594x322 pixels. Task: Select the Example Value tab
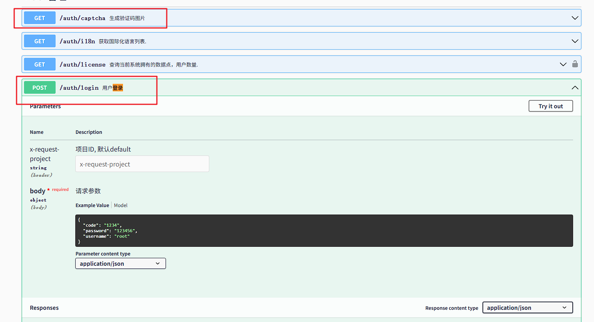92,205
